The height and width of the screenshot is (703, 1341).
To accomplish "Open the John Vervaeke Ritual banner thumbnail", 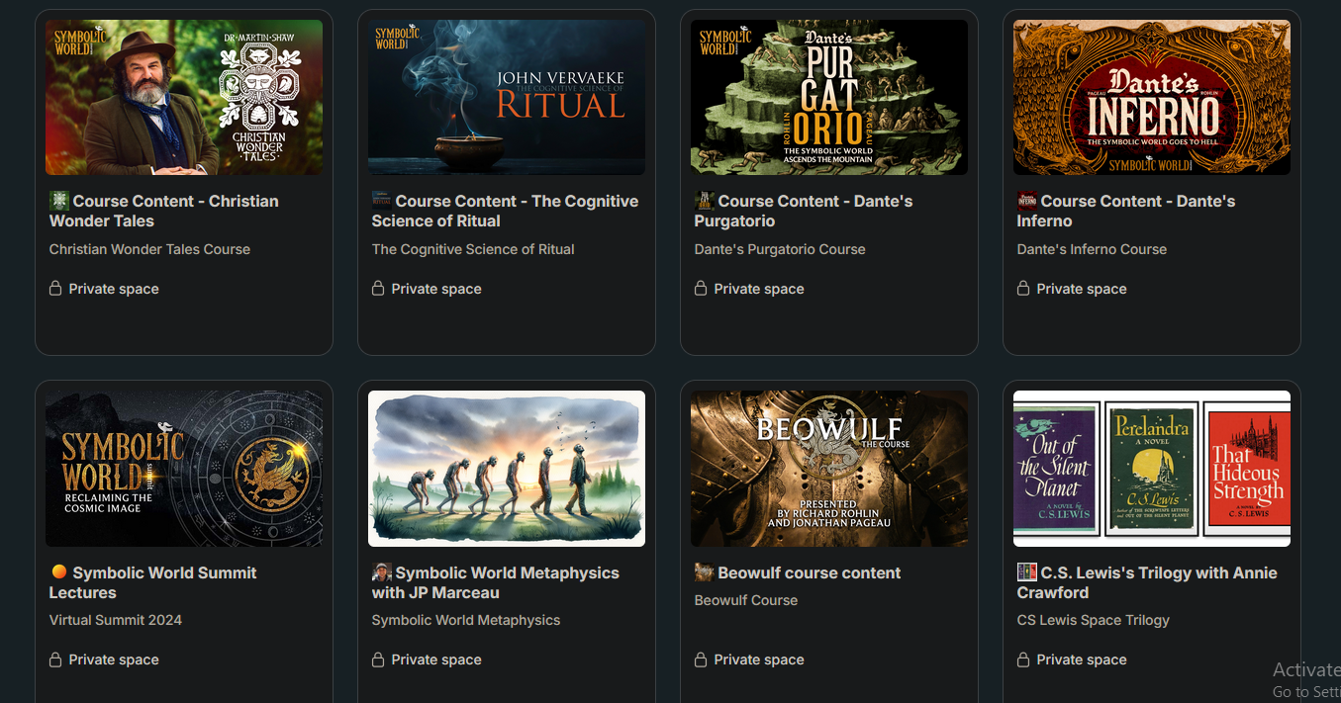I will point(507,97).
